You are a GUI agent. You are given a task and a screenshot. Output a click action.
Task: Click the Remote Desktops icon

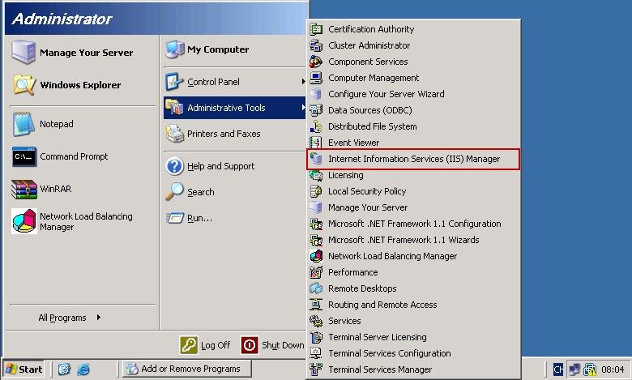tap(316, 288)
